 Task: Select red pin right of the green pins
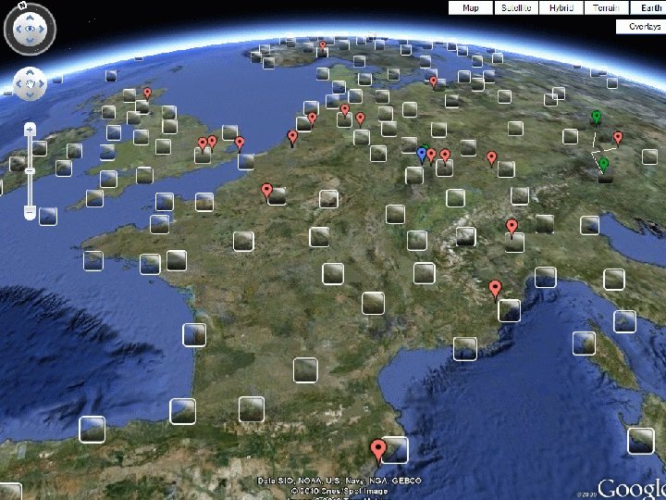(618, 139)
